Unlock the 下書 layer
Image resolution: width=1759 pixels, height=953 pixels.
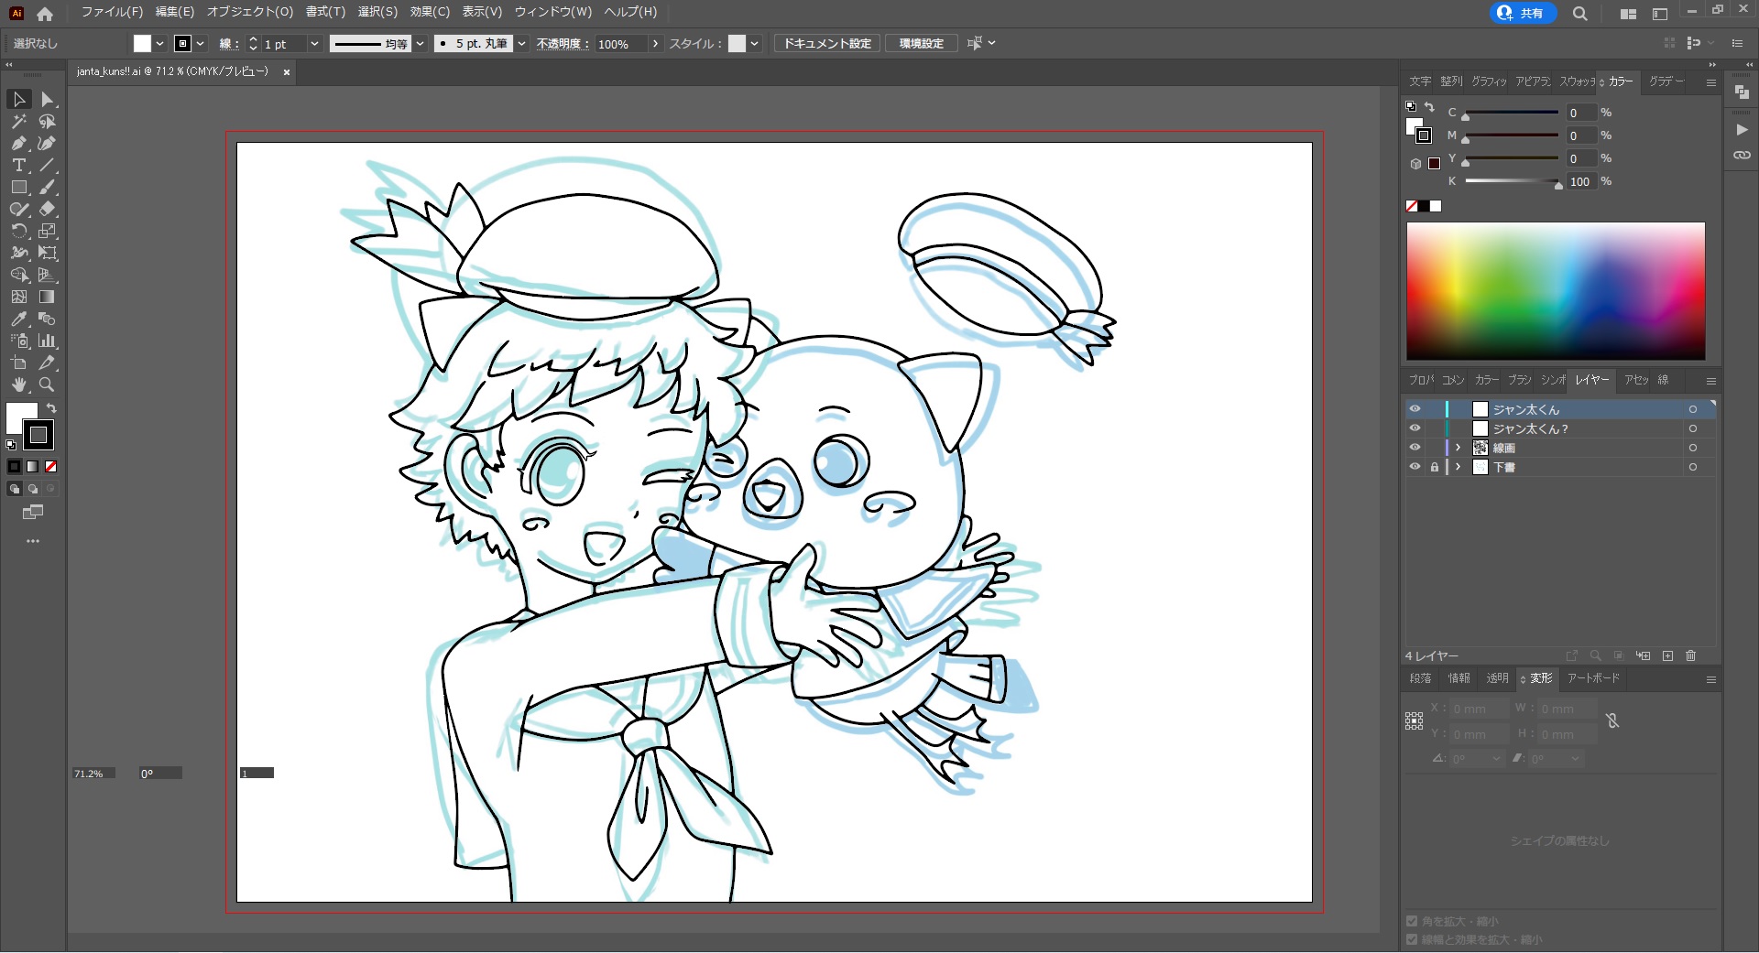(x=1435, y=467)
